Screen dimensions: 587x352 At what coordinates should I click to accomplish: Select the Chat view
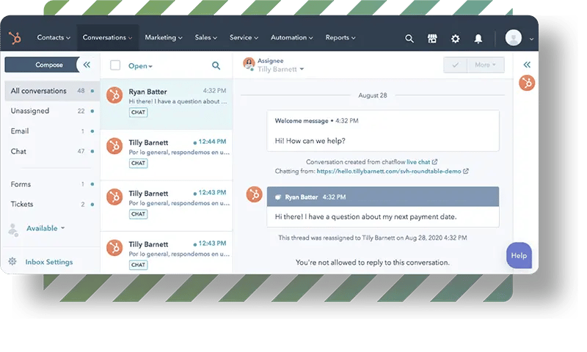tap(52, 152)
